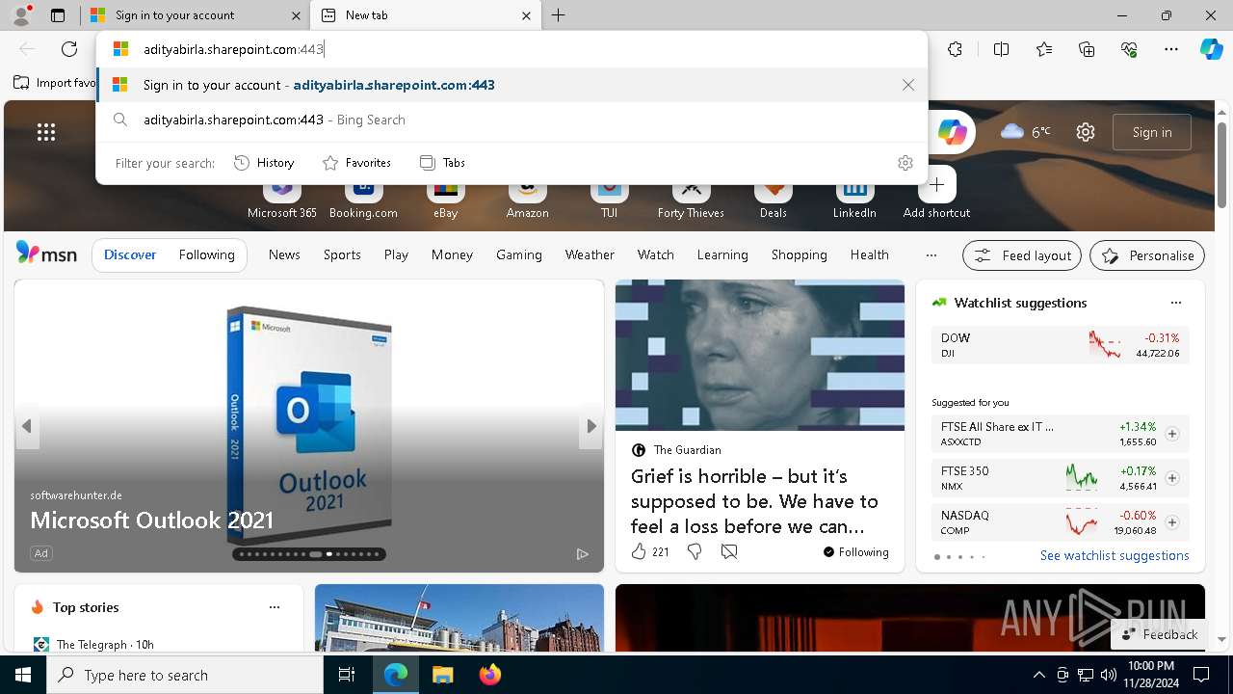Select the Following tab
This screenshot has height=694, width=1233.
[206, 254]
